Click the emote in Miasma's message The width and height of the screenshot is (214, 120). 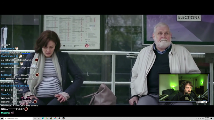pyautogui.click(x=12, y=113)
